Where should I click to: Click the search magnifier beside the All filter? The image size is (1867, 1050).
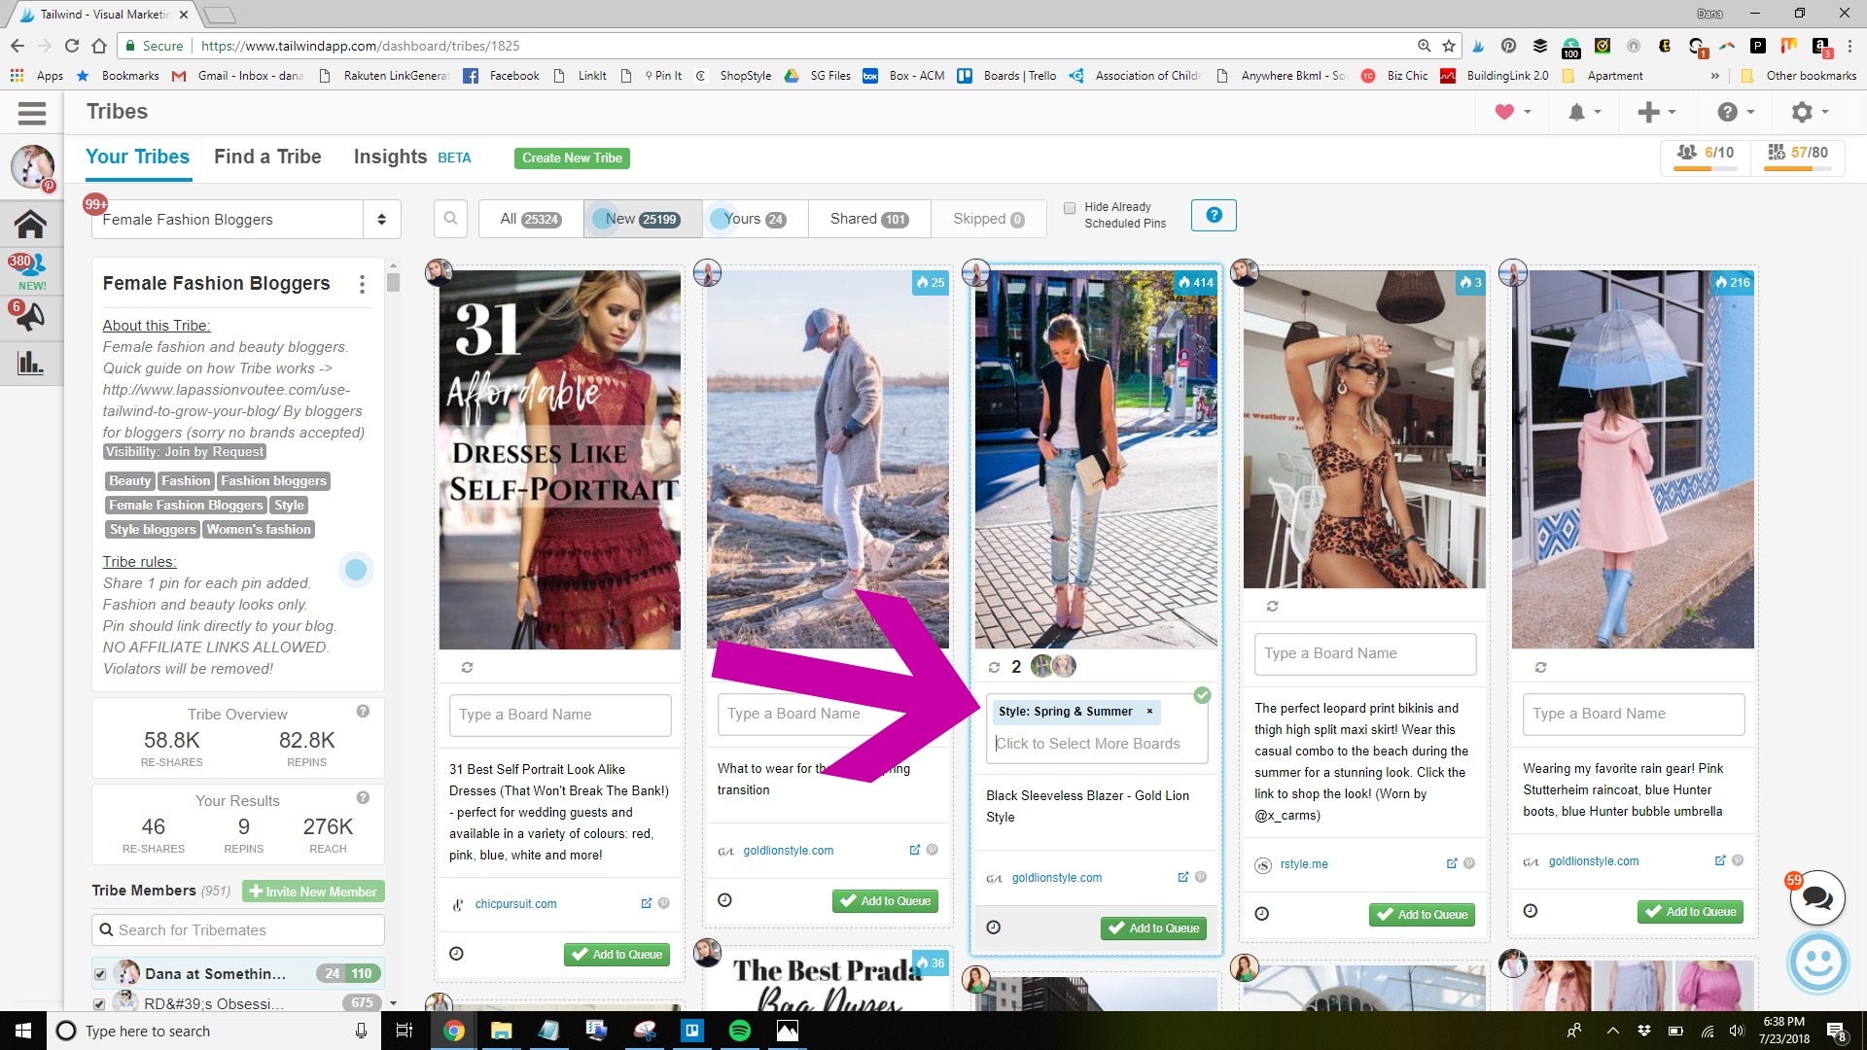pos(450,219)
